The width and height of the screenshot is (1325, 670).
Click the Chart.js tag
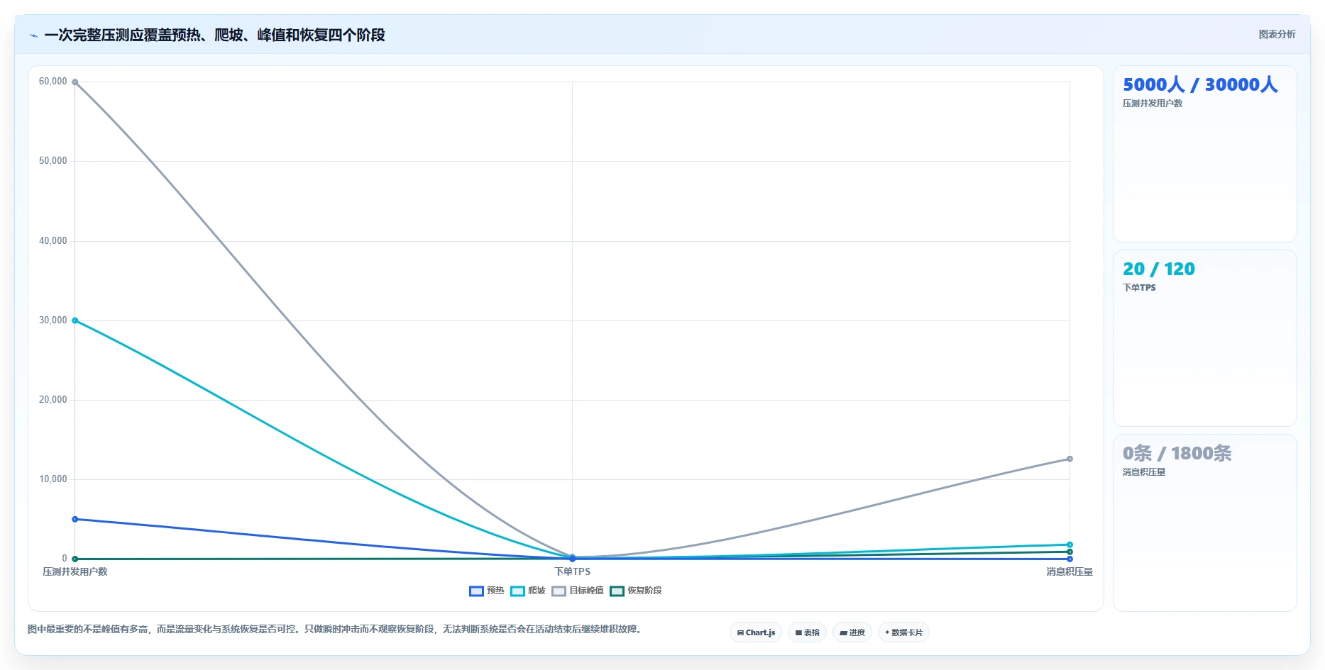click(756, 632)
